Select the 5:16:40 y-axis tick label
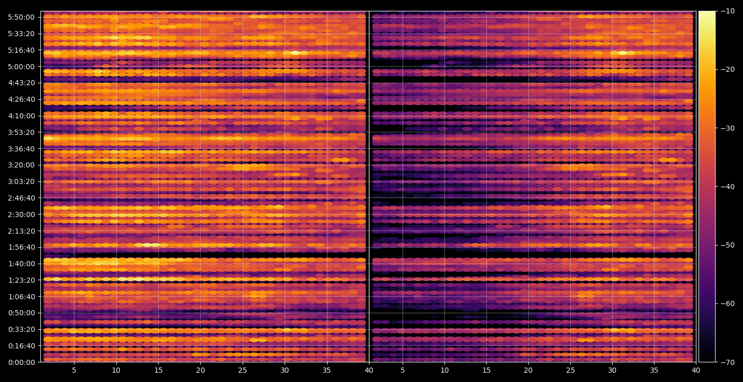The width and height of the screenshot is (743, 382). point(21,50)
